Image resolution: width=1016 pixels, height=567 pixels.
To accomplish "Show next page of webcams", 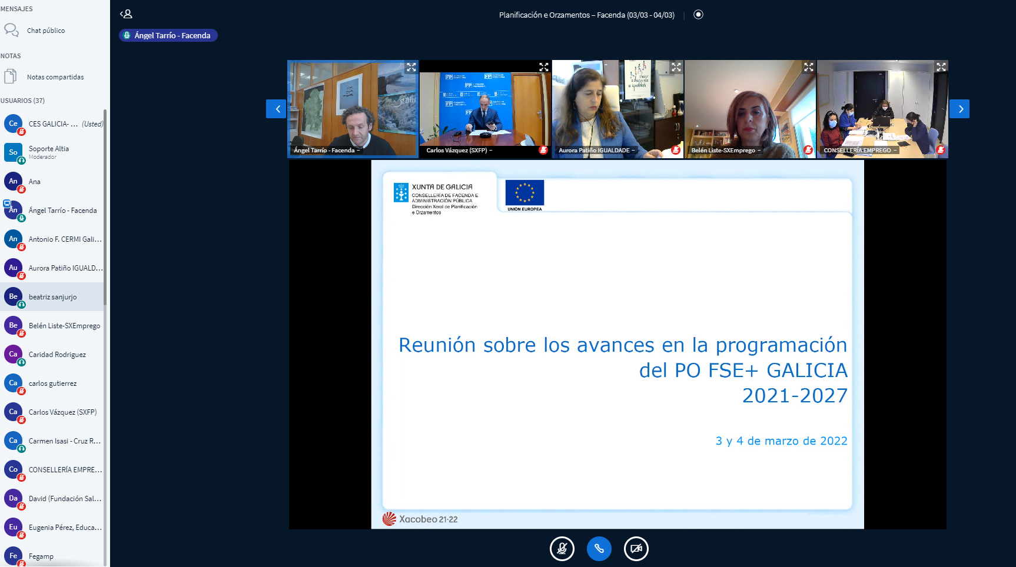I will 959,109.
